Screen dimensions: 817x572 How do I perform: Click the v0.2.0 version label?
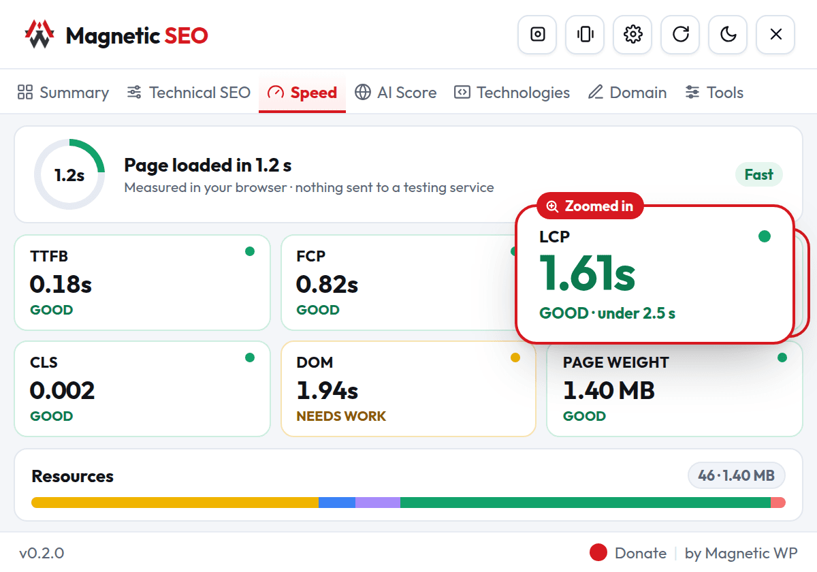(x=42, y=553)
